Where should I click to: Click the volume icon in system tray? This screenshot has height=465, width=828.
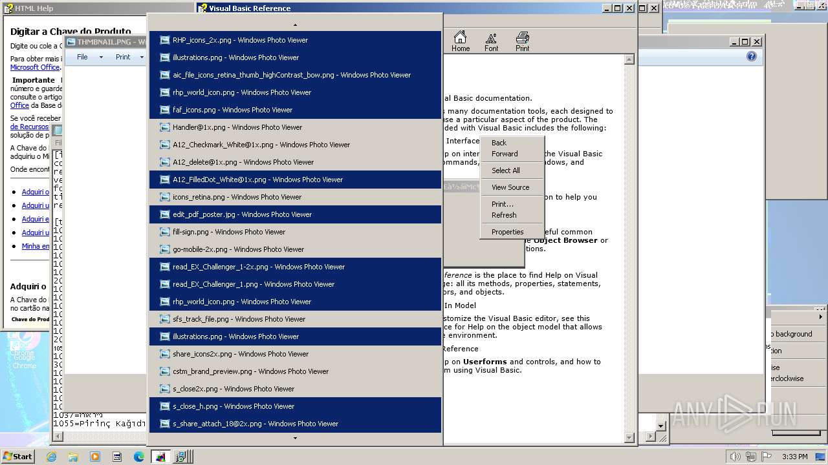coord(735,457)
